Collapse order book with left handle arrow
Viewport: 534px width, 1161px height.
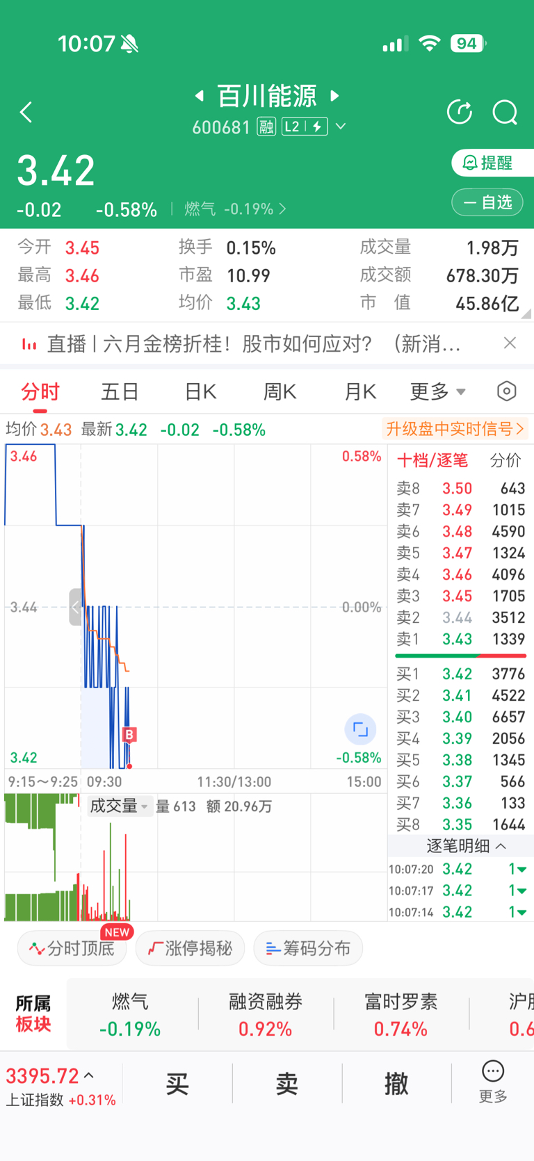[76, 607]
